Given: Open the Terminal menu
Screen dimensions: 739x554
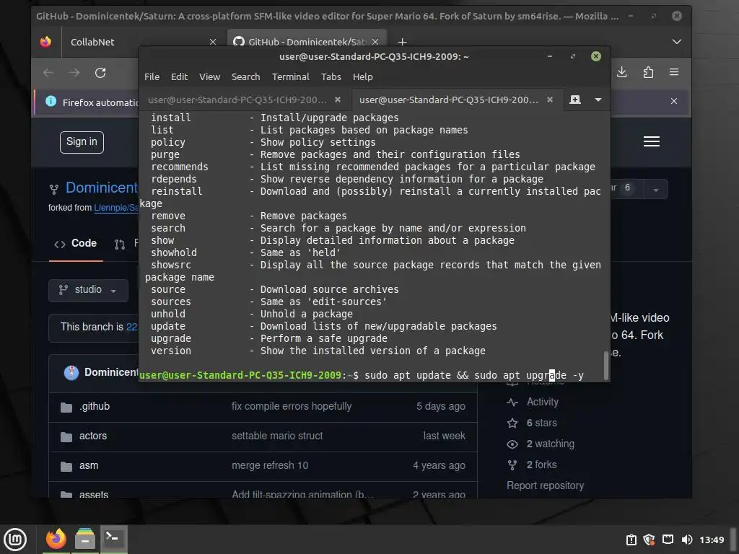Looking at the screenshot, I should click(x=290, y=76).
